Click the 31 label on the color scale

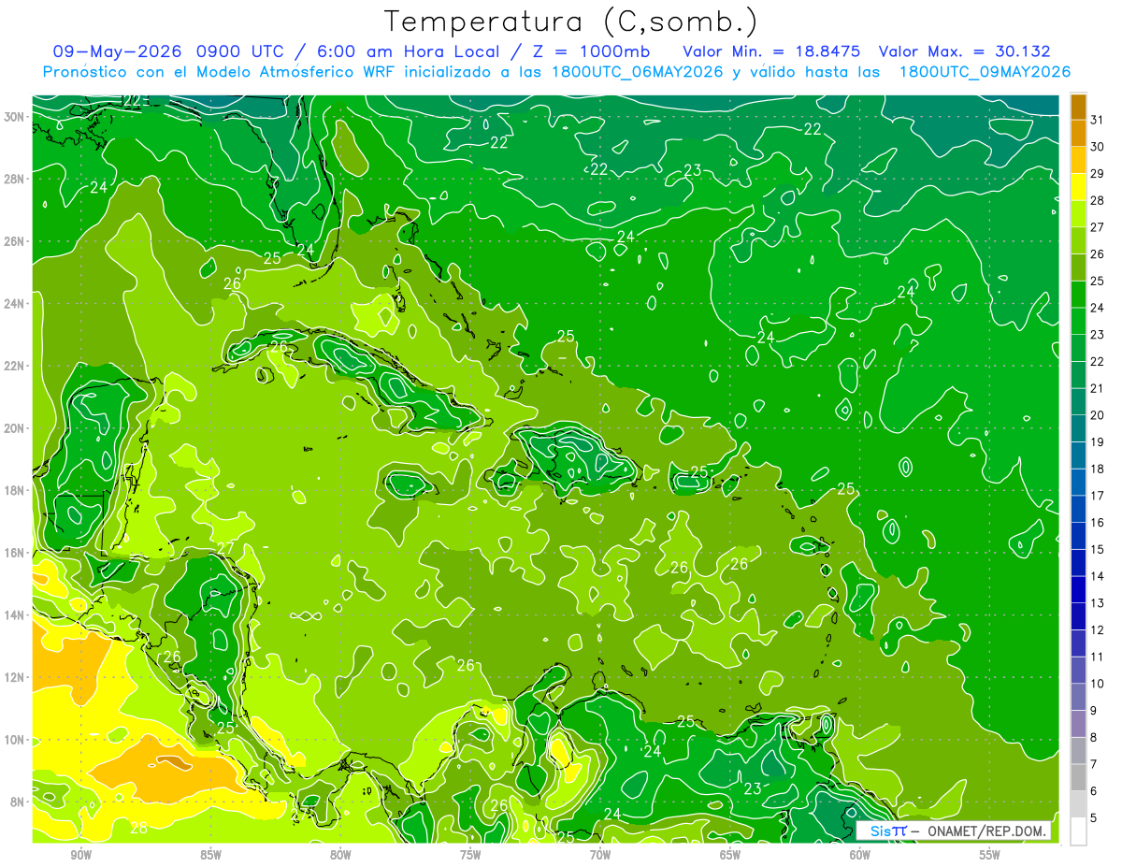pos(1098,120)
